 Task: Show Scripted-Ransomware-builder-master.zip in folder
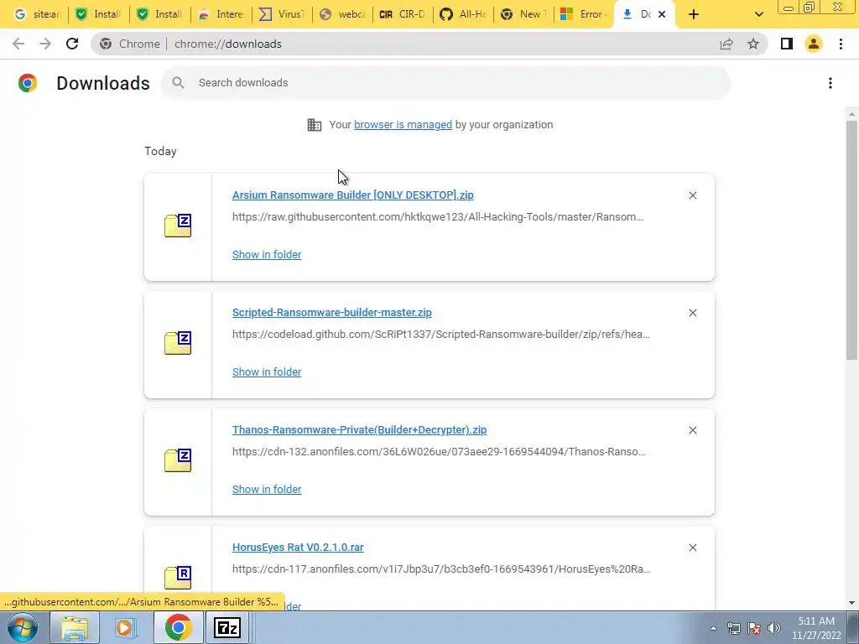coord(267,371)
